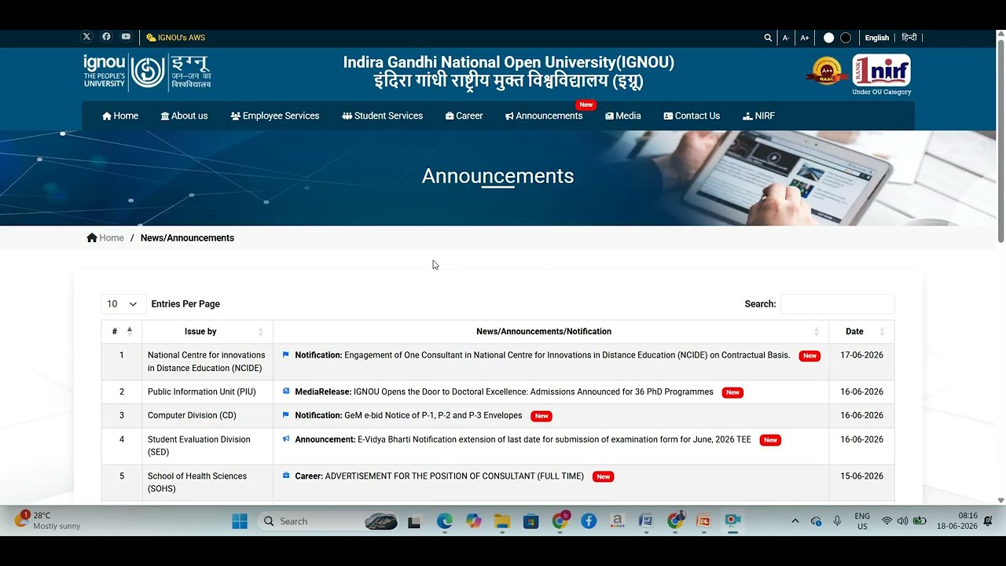This screenshot has height=566, width=1006.
Task: Open the weather widget showing 28°C
Action: (49, 520)
